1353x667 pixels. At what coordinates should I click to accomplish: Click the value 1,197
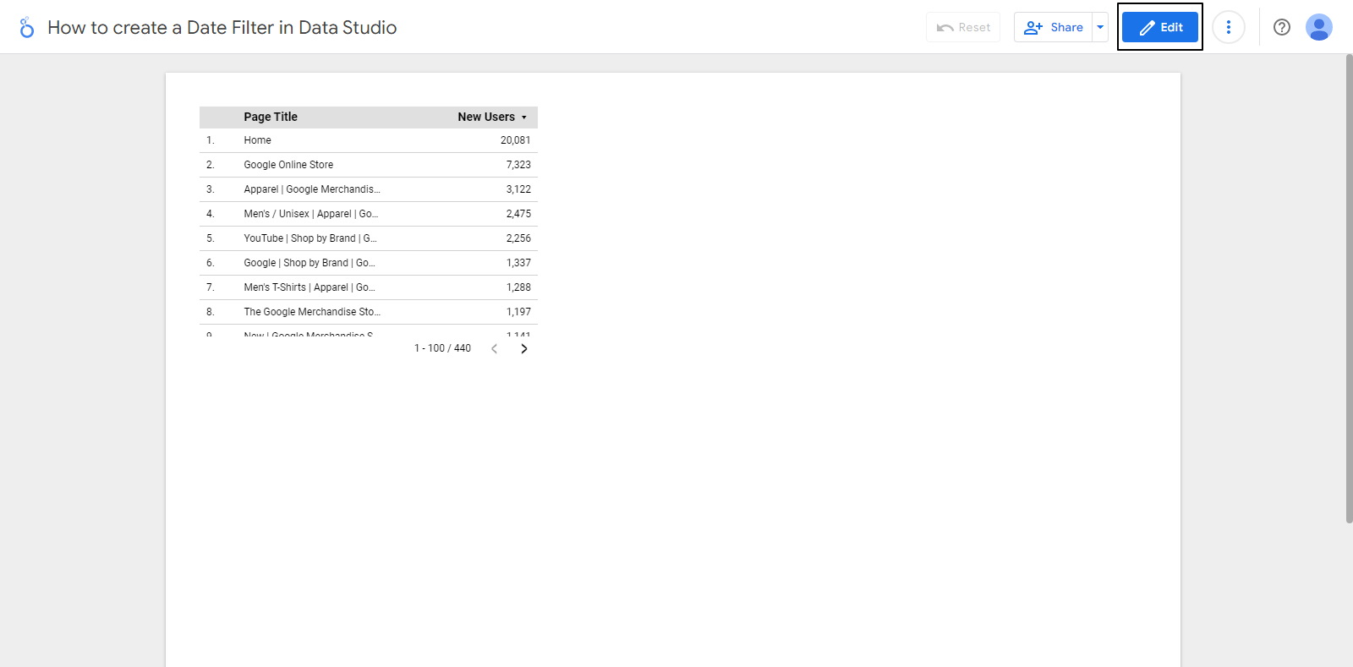(518, 312)
